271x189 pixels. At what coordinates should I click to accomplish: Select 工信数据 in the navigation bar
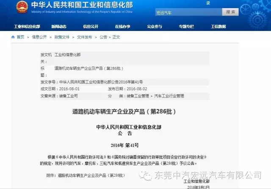[x=218, y=26]
